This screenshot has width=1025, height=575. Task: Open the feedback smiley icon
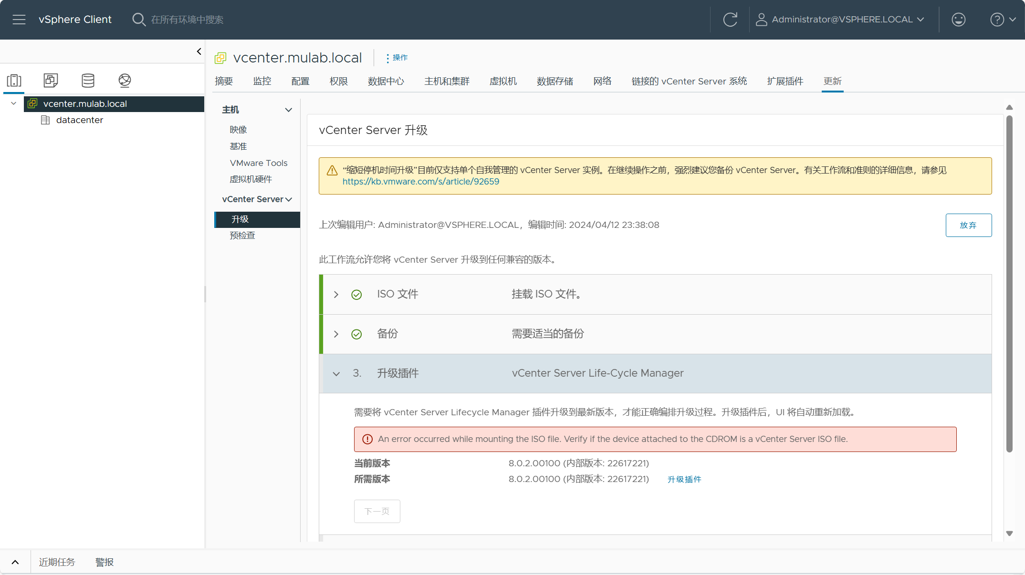coord(958,20)
